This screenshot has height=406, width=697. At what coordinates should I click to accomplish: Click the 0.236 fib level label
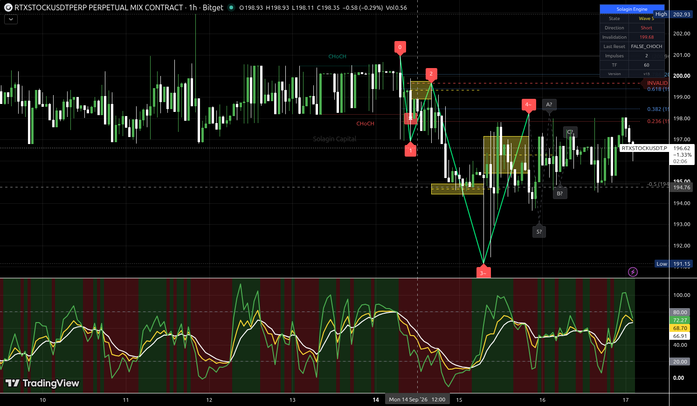click(658, 121)
